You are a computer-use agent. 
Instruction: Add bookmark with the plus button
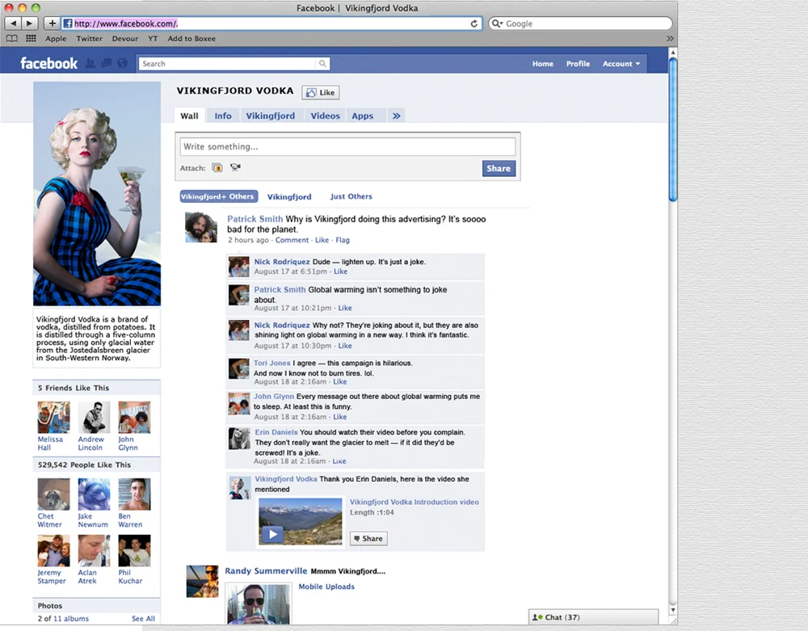[x=52, y=23]
